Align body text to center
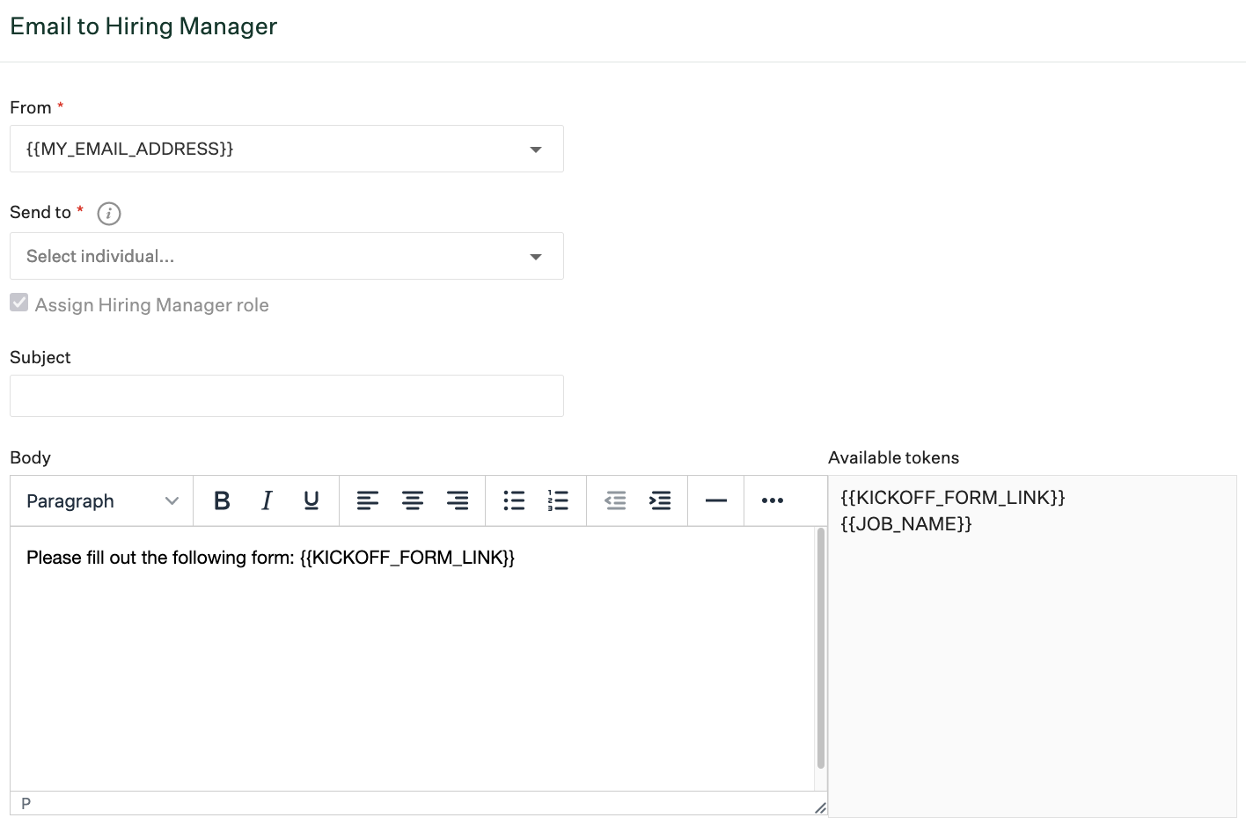 tap(412, 500)
